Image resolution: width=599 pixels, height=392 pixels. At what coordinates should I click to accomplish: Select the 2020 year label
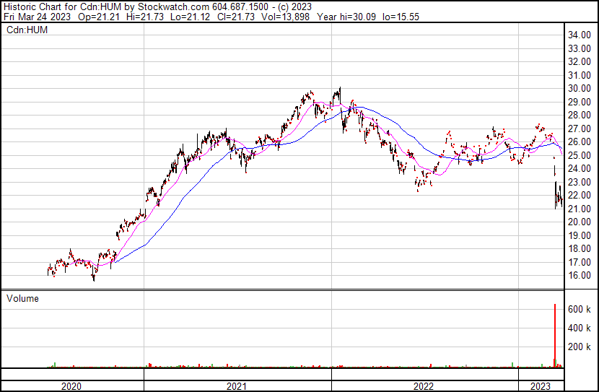(x=71, y=387)
